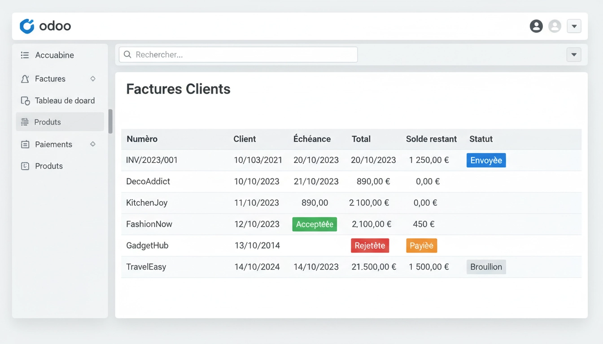Click the magnifier icon in search bar
Image resolution: width=603 pixels, height=344 pixels.
point(127,55)
